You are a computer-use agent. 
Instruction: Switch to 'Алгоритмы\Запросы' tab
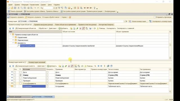[x=106, y=25]
